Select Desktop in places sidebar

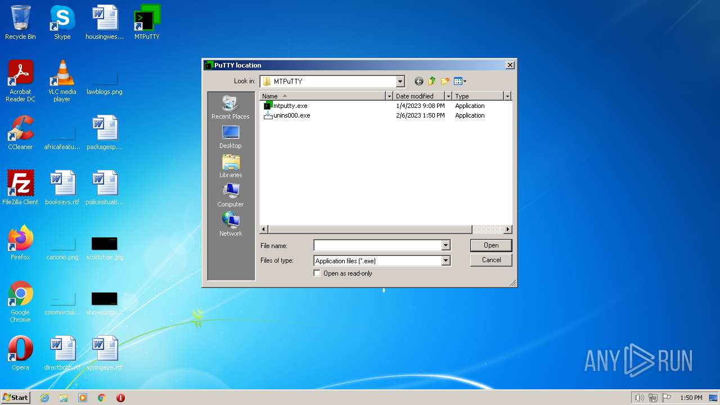pyautogui.click(x=231, y=137)
